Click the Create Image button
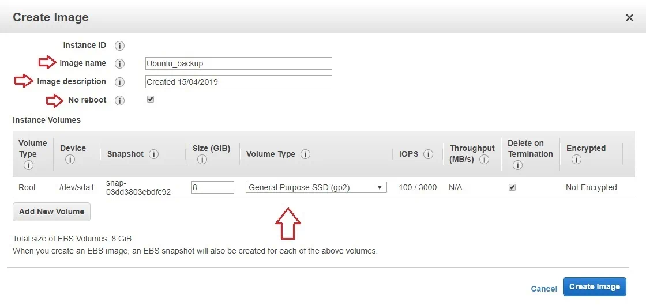This screenshot has height=306, width=646. click(594, 286)
